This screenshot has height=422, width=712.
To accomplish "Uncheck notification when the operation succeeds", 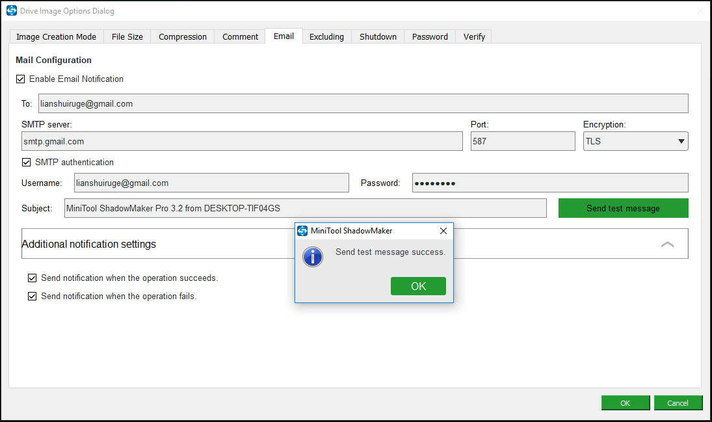I will point(33,278).
